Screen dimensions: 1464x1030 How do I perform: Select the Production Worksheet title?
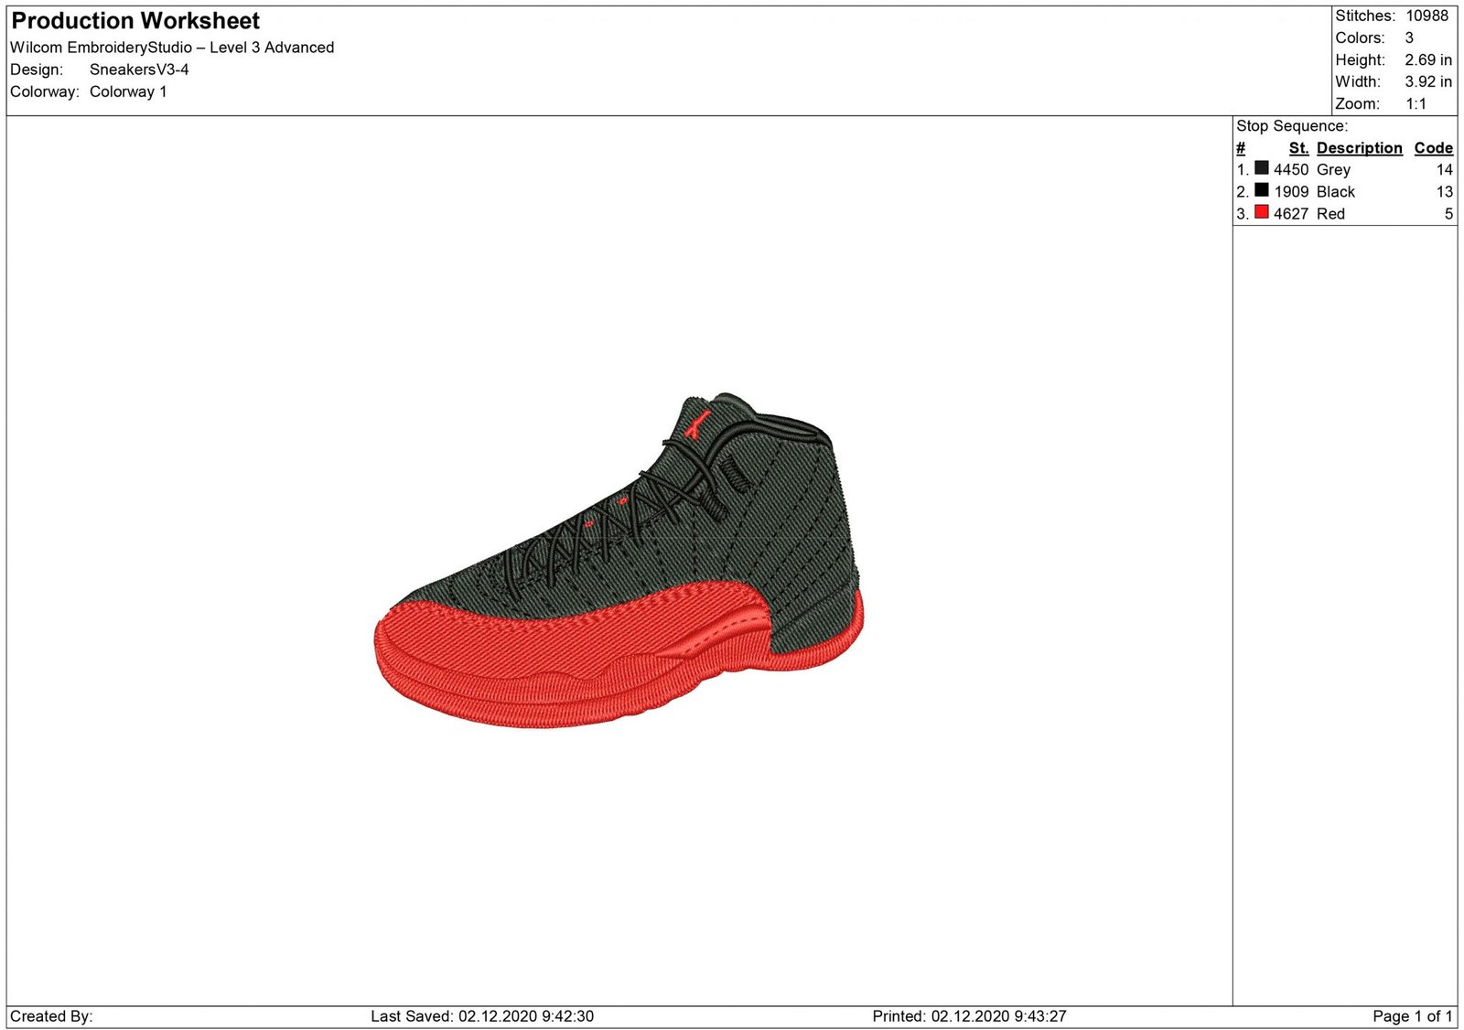135,21
